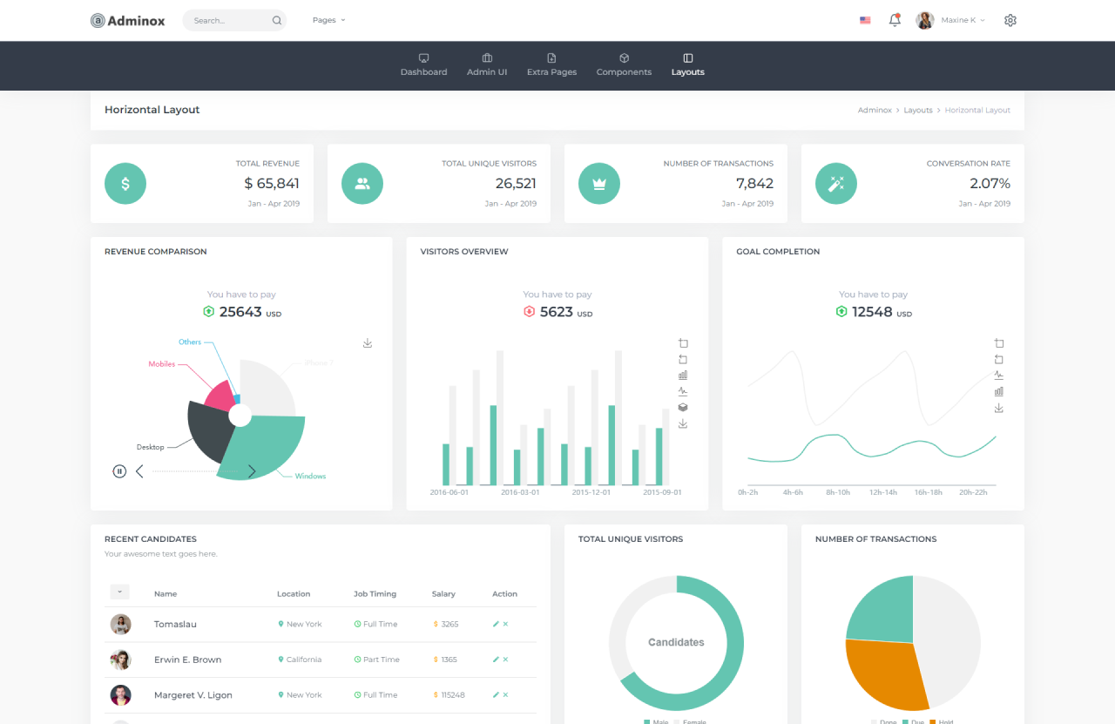Click the $ 65,841 revenue value
This screenshot has height=724, width=1115.
pyautogui.click(x=272, y=184)
